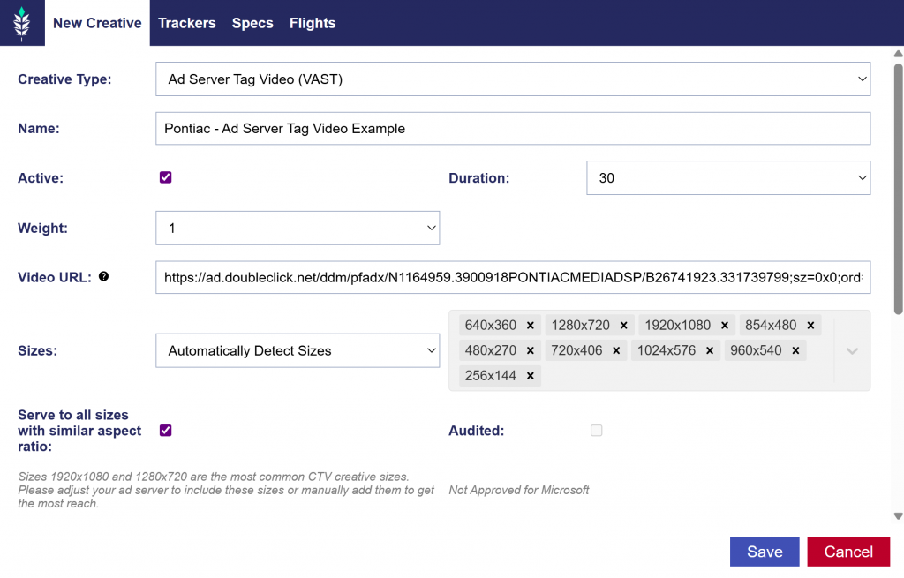
Task: Uncheck the Active checkbox
Action: [x=165, y=177]
